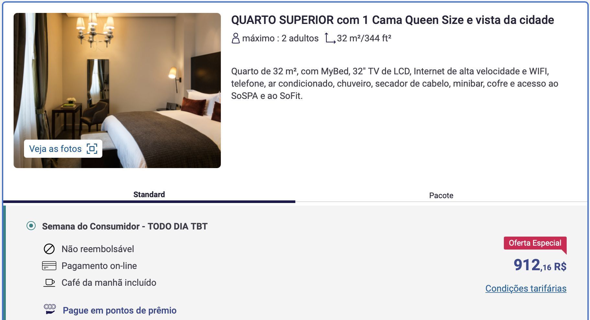
Task: Click the 912,16 R$ price
Action: point(539,265)
